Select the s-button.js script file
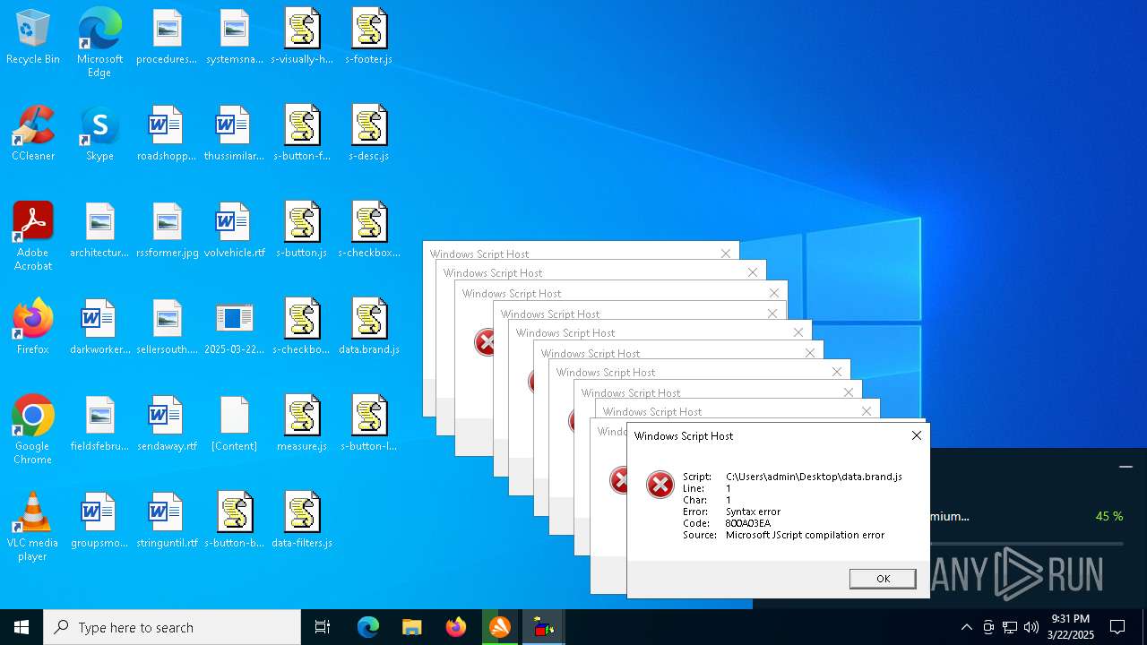1147x645 pixels. click(x=302, y=230)
